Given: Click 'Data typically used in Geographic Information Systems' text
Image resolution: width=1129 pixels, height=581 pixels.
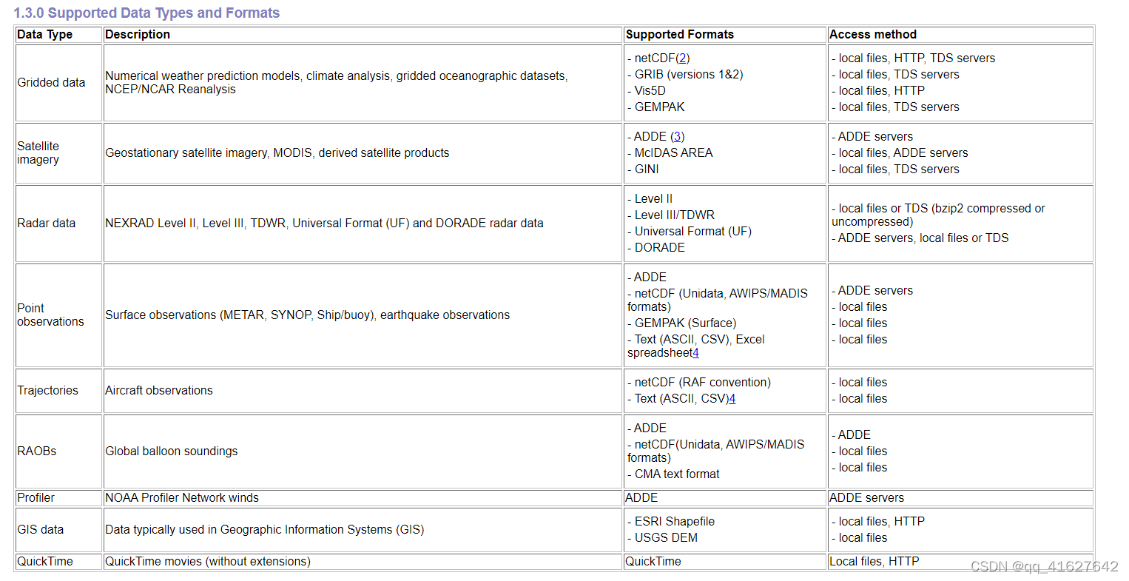Looking at the screenshot, I should [x=265, y=529].
